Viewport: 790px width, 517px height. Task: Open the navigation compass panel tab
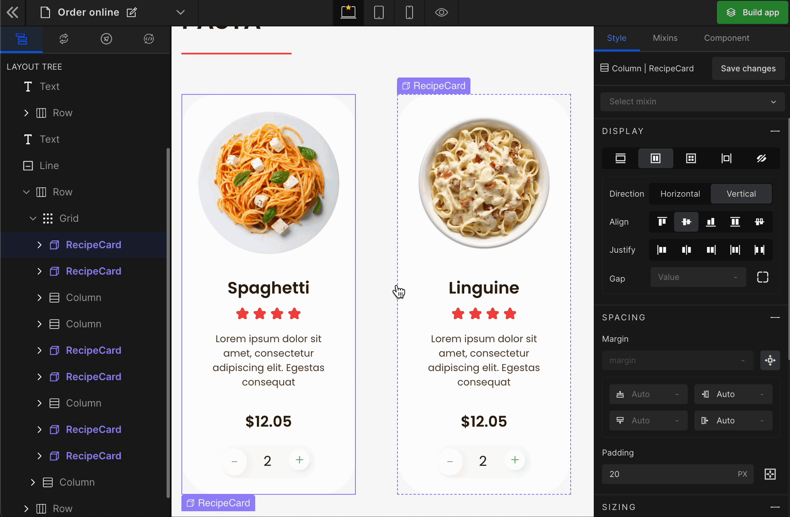point(106,39)
